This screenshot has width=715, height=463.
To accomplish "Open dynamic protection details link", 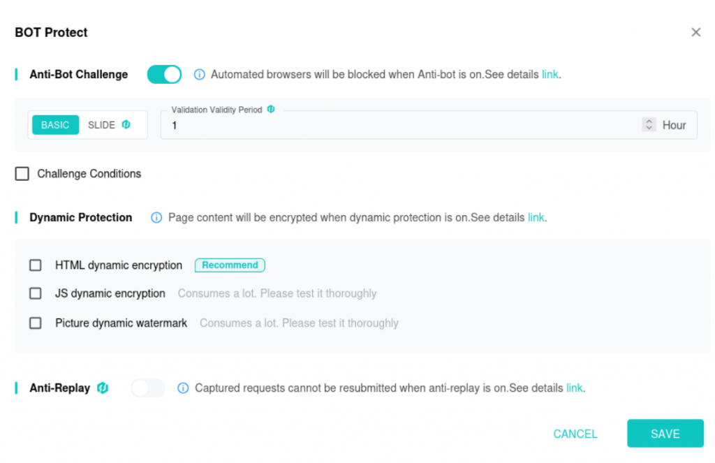I will (536, 218).
